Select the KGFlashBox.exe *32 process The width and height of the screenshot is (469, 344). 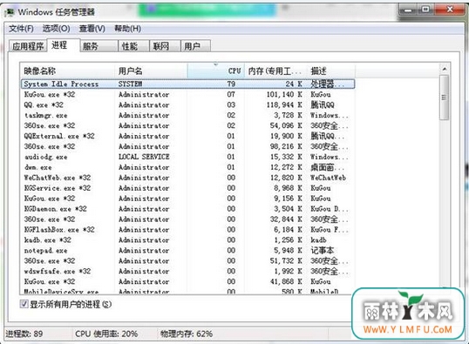pos(187,230)
